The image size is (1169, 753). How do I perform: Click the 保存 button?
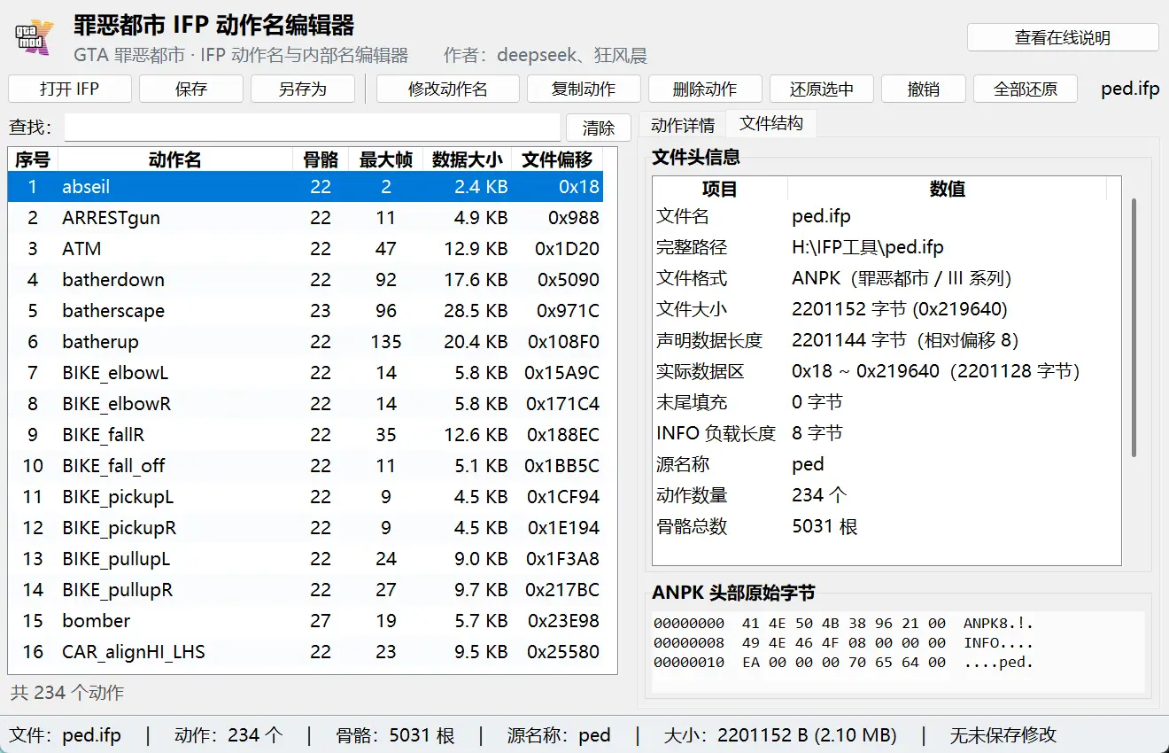point(191,89)
